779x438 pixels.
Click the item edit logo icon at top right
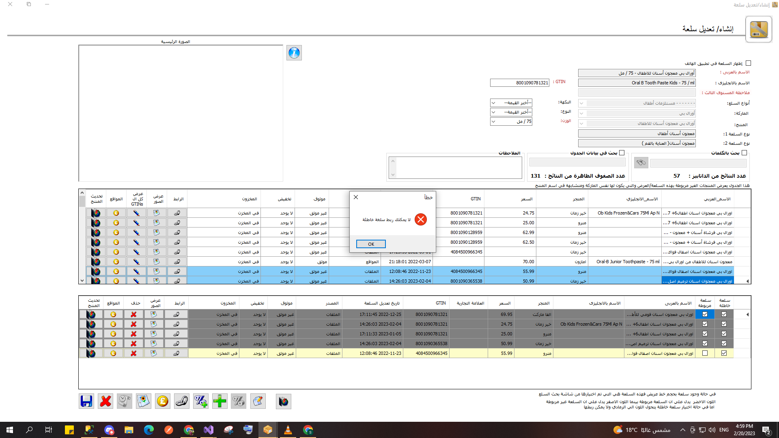(x=759, y=29)
